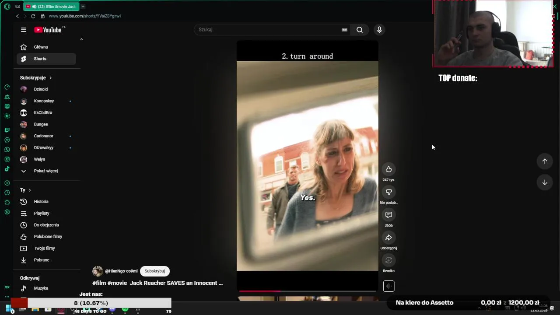Like the Jack Reacher short
This screenshot has width=560, height=315.
pyautogui.click(x=388, y=169)
